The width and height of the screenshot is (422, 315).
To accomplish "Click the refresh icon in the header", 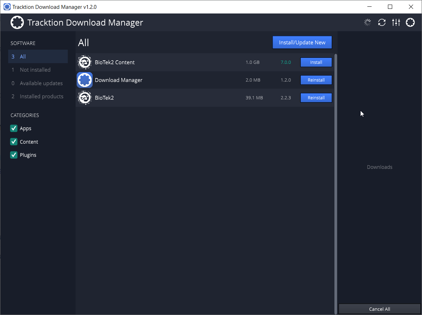I will (382, 23).
